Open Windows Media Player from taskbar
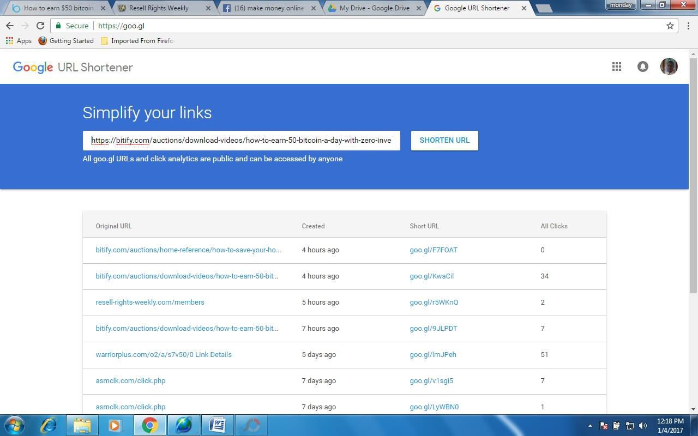The height and width of the screenshot is (436, 698). pyautogui.click(x=116, y=425)
